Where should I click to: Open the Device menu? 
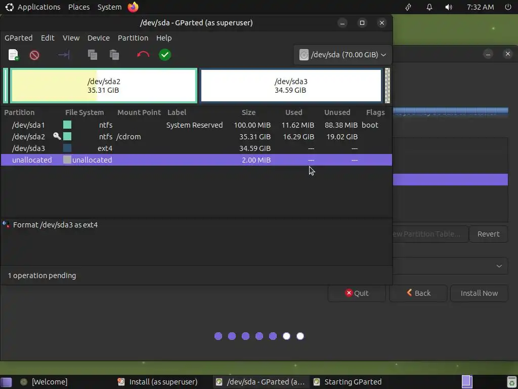pyautogui.click(x=99, y=37)
